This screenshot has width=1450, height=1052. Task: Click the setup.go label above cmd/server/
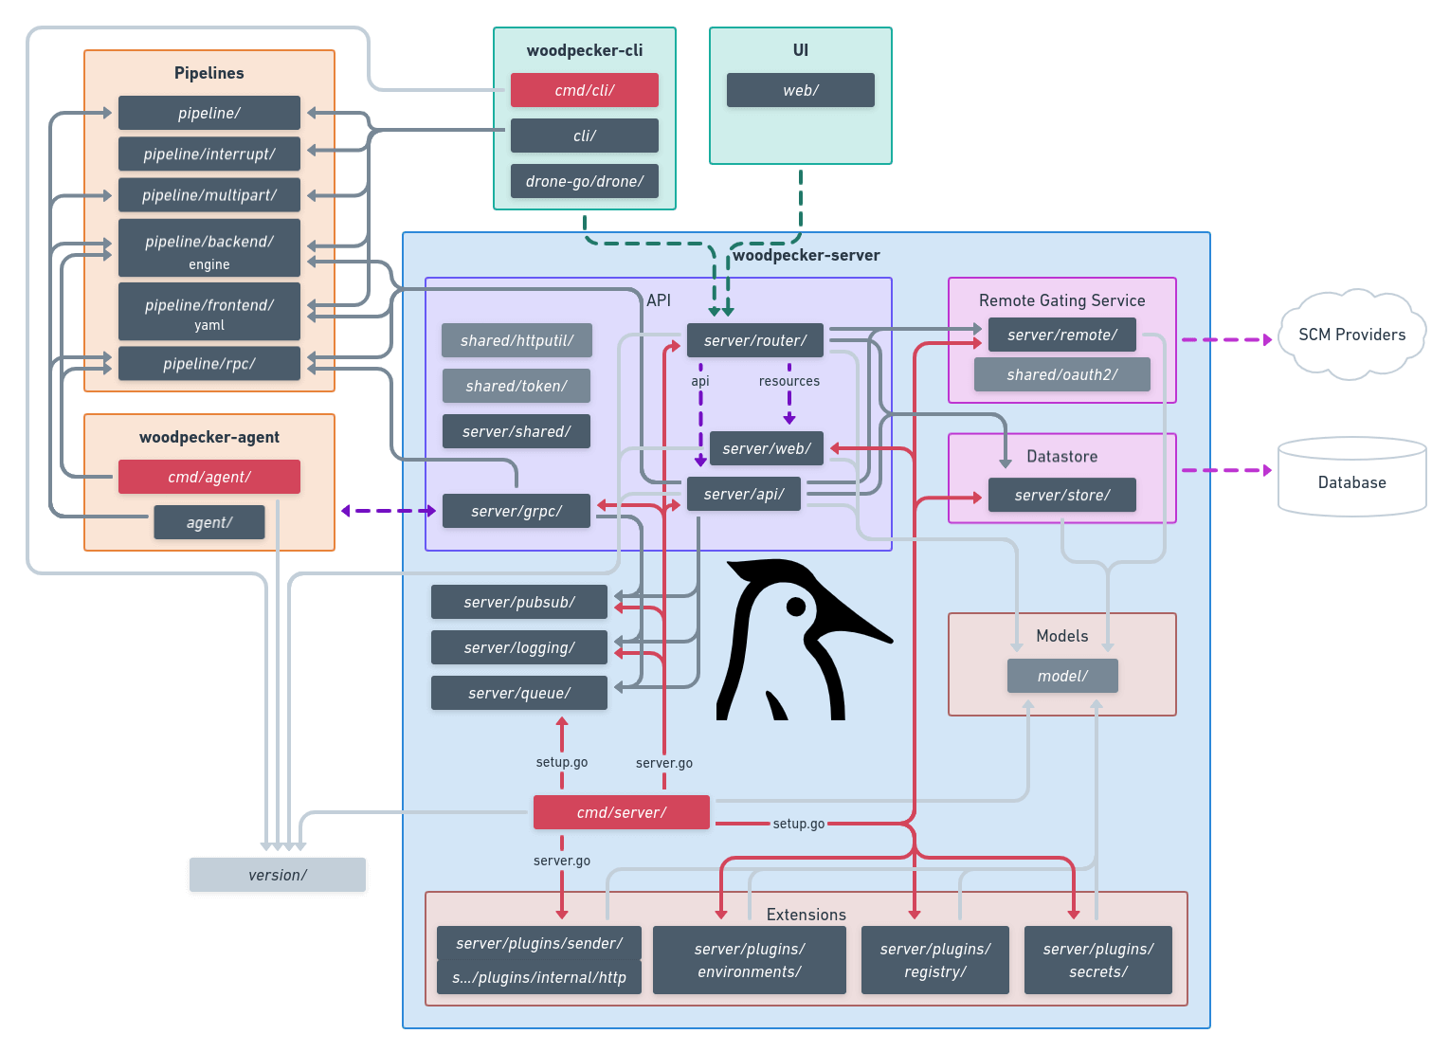tap(562, 762)
